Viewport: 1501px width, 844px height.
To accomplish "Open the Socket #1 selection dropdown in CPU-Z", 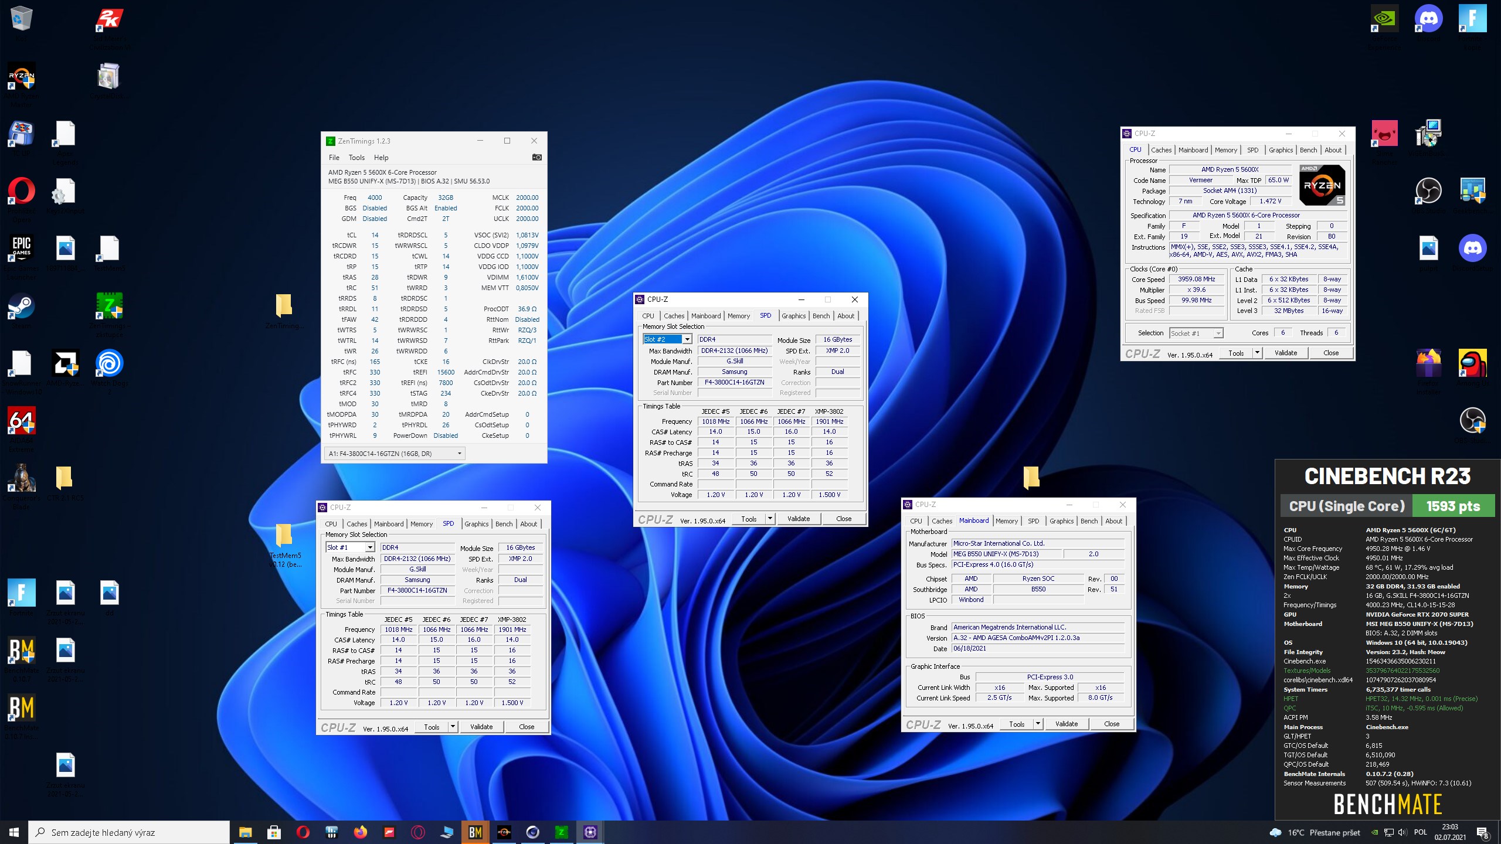I will click(1218, 333).
